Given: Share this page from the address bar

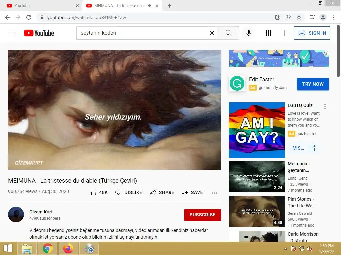Looking at the screenshot, I should [x=288, y=17].
